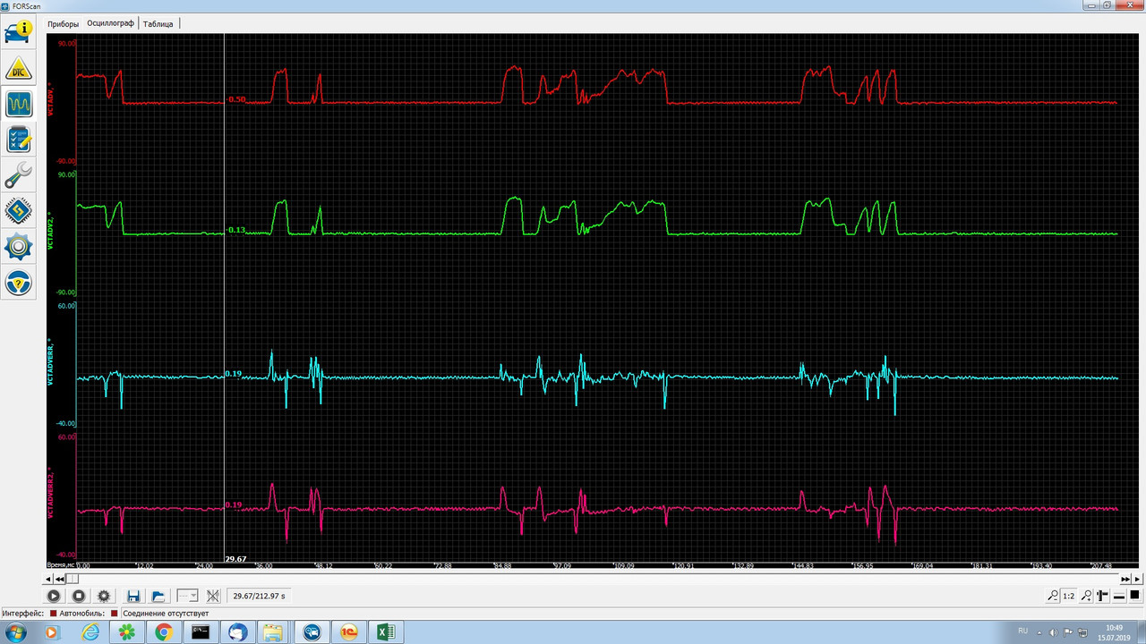The width and height of the screenshot is (1146, 644).
Task: Click the 29.67 cursor time marker
Action: [x=235, y=559]
